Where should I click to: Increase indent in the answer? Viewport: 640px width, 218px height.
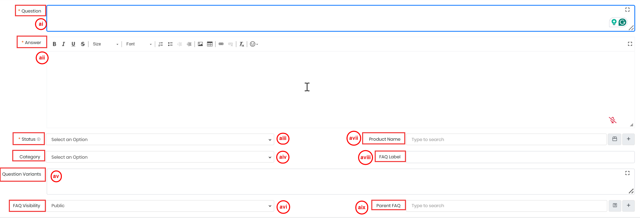[189, 44]
